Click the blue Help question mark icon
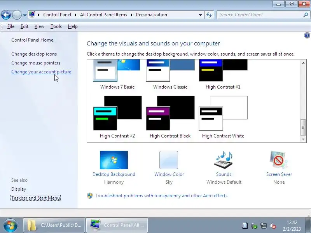 pyautogui.click(x=307, y=35)
